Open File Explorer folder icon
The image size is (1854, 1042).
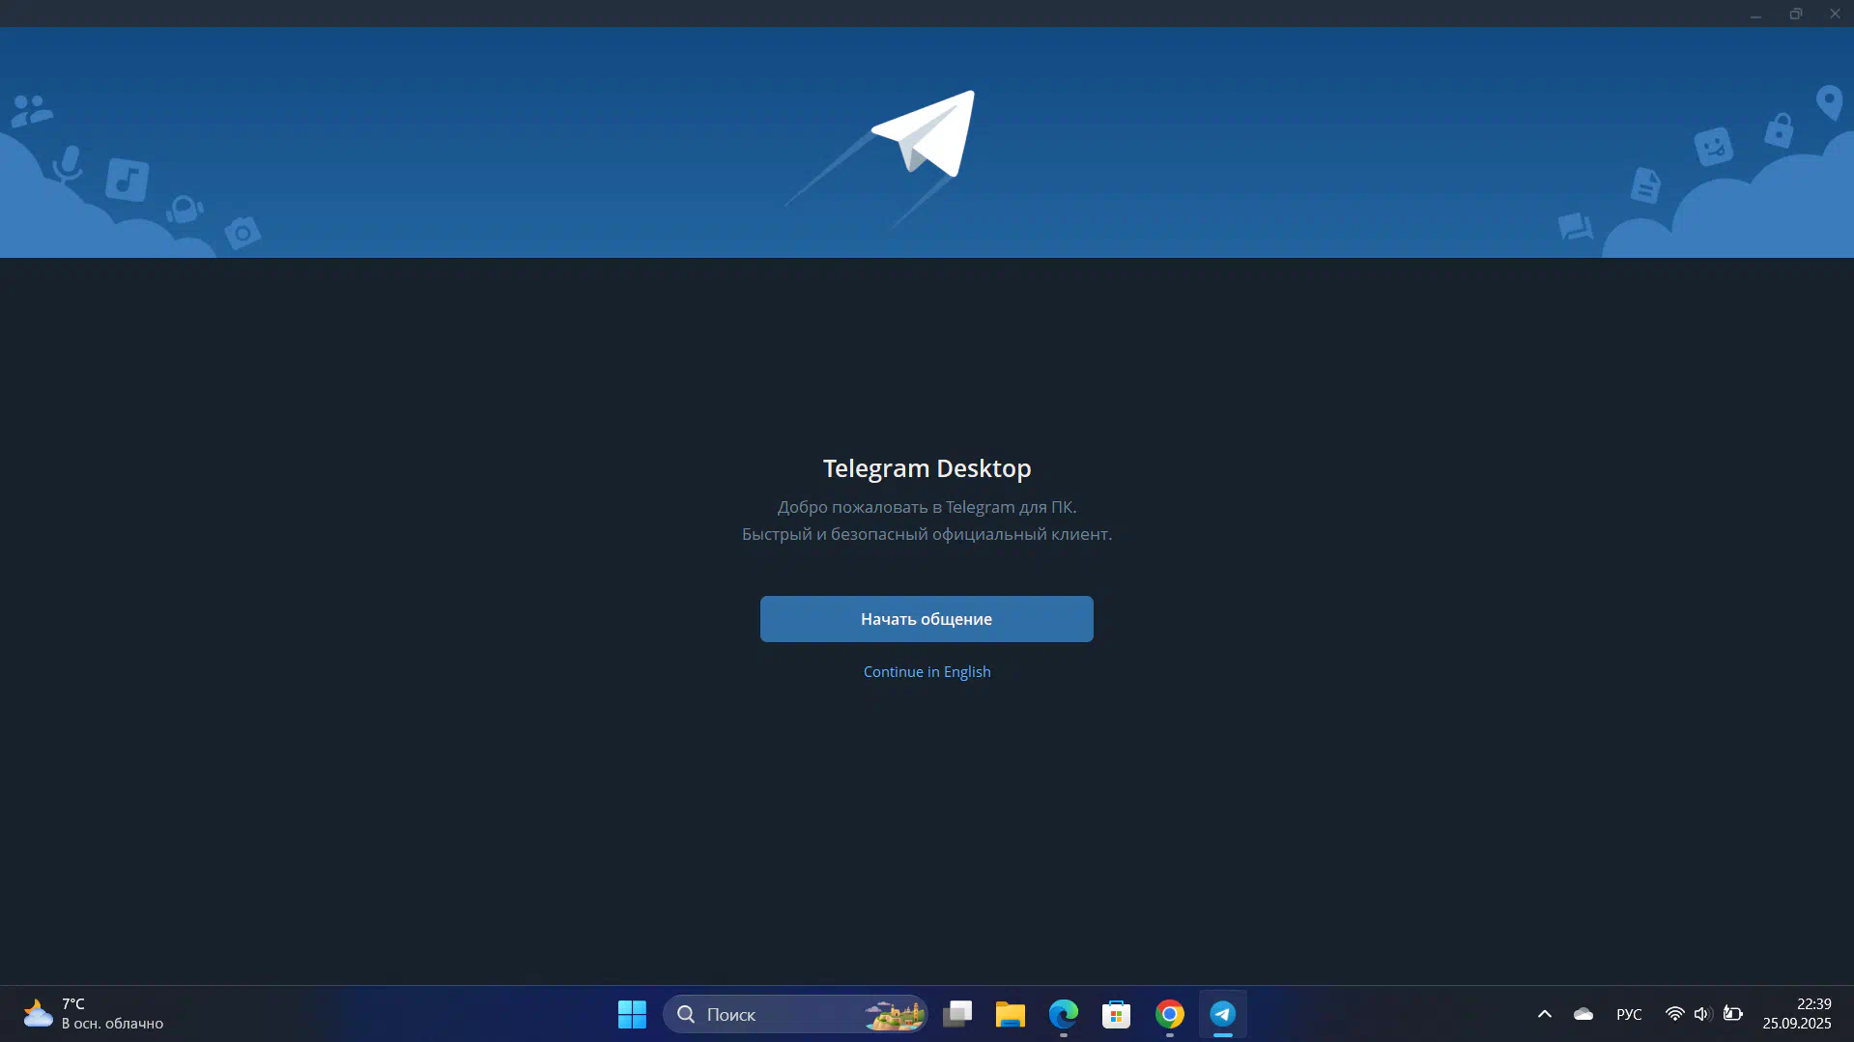[x=1010, y=1014]
